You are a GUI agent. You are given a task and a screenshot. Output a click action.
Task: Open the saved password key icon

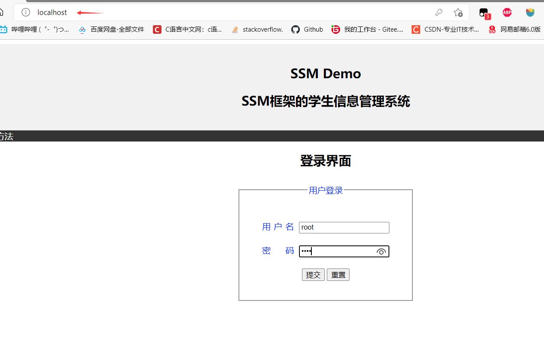(x=439, y=12)
